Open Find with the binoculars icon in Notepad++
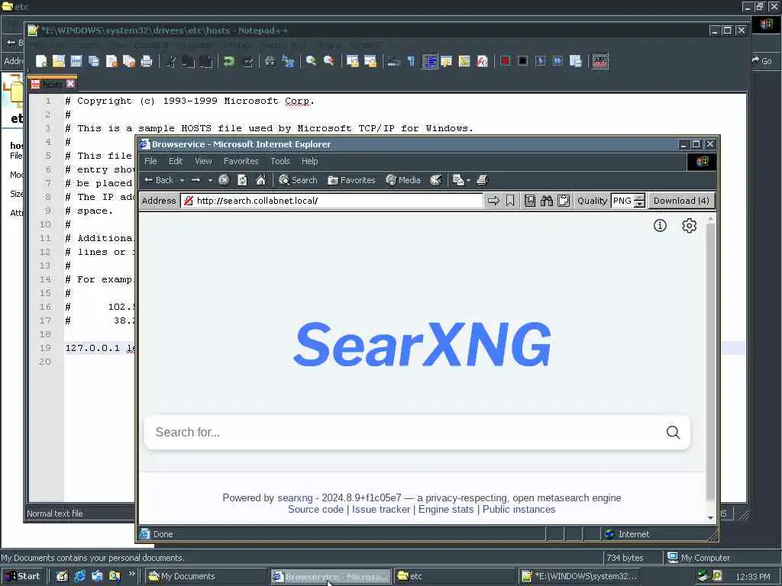The image size is (782, 586). point(270,61)
